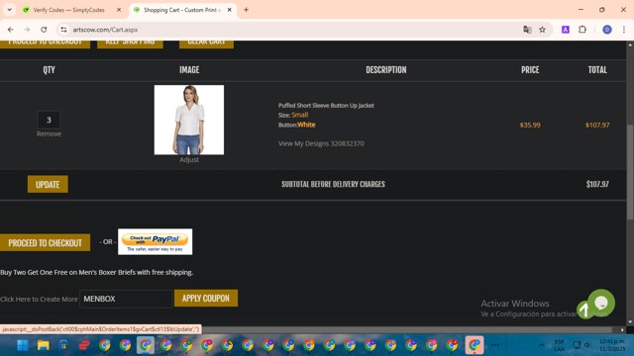
Task: Click the scrollbar down arrow
Action: (x=630, y=321)
